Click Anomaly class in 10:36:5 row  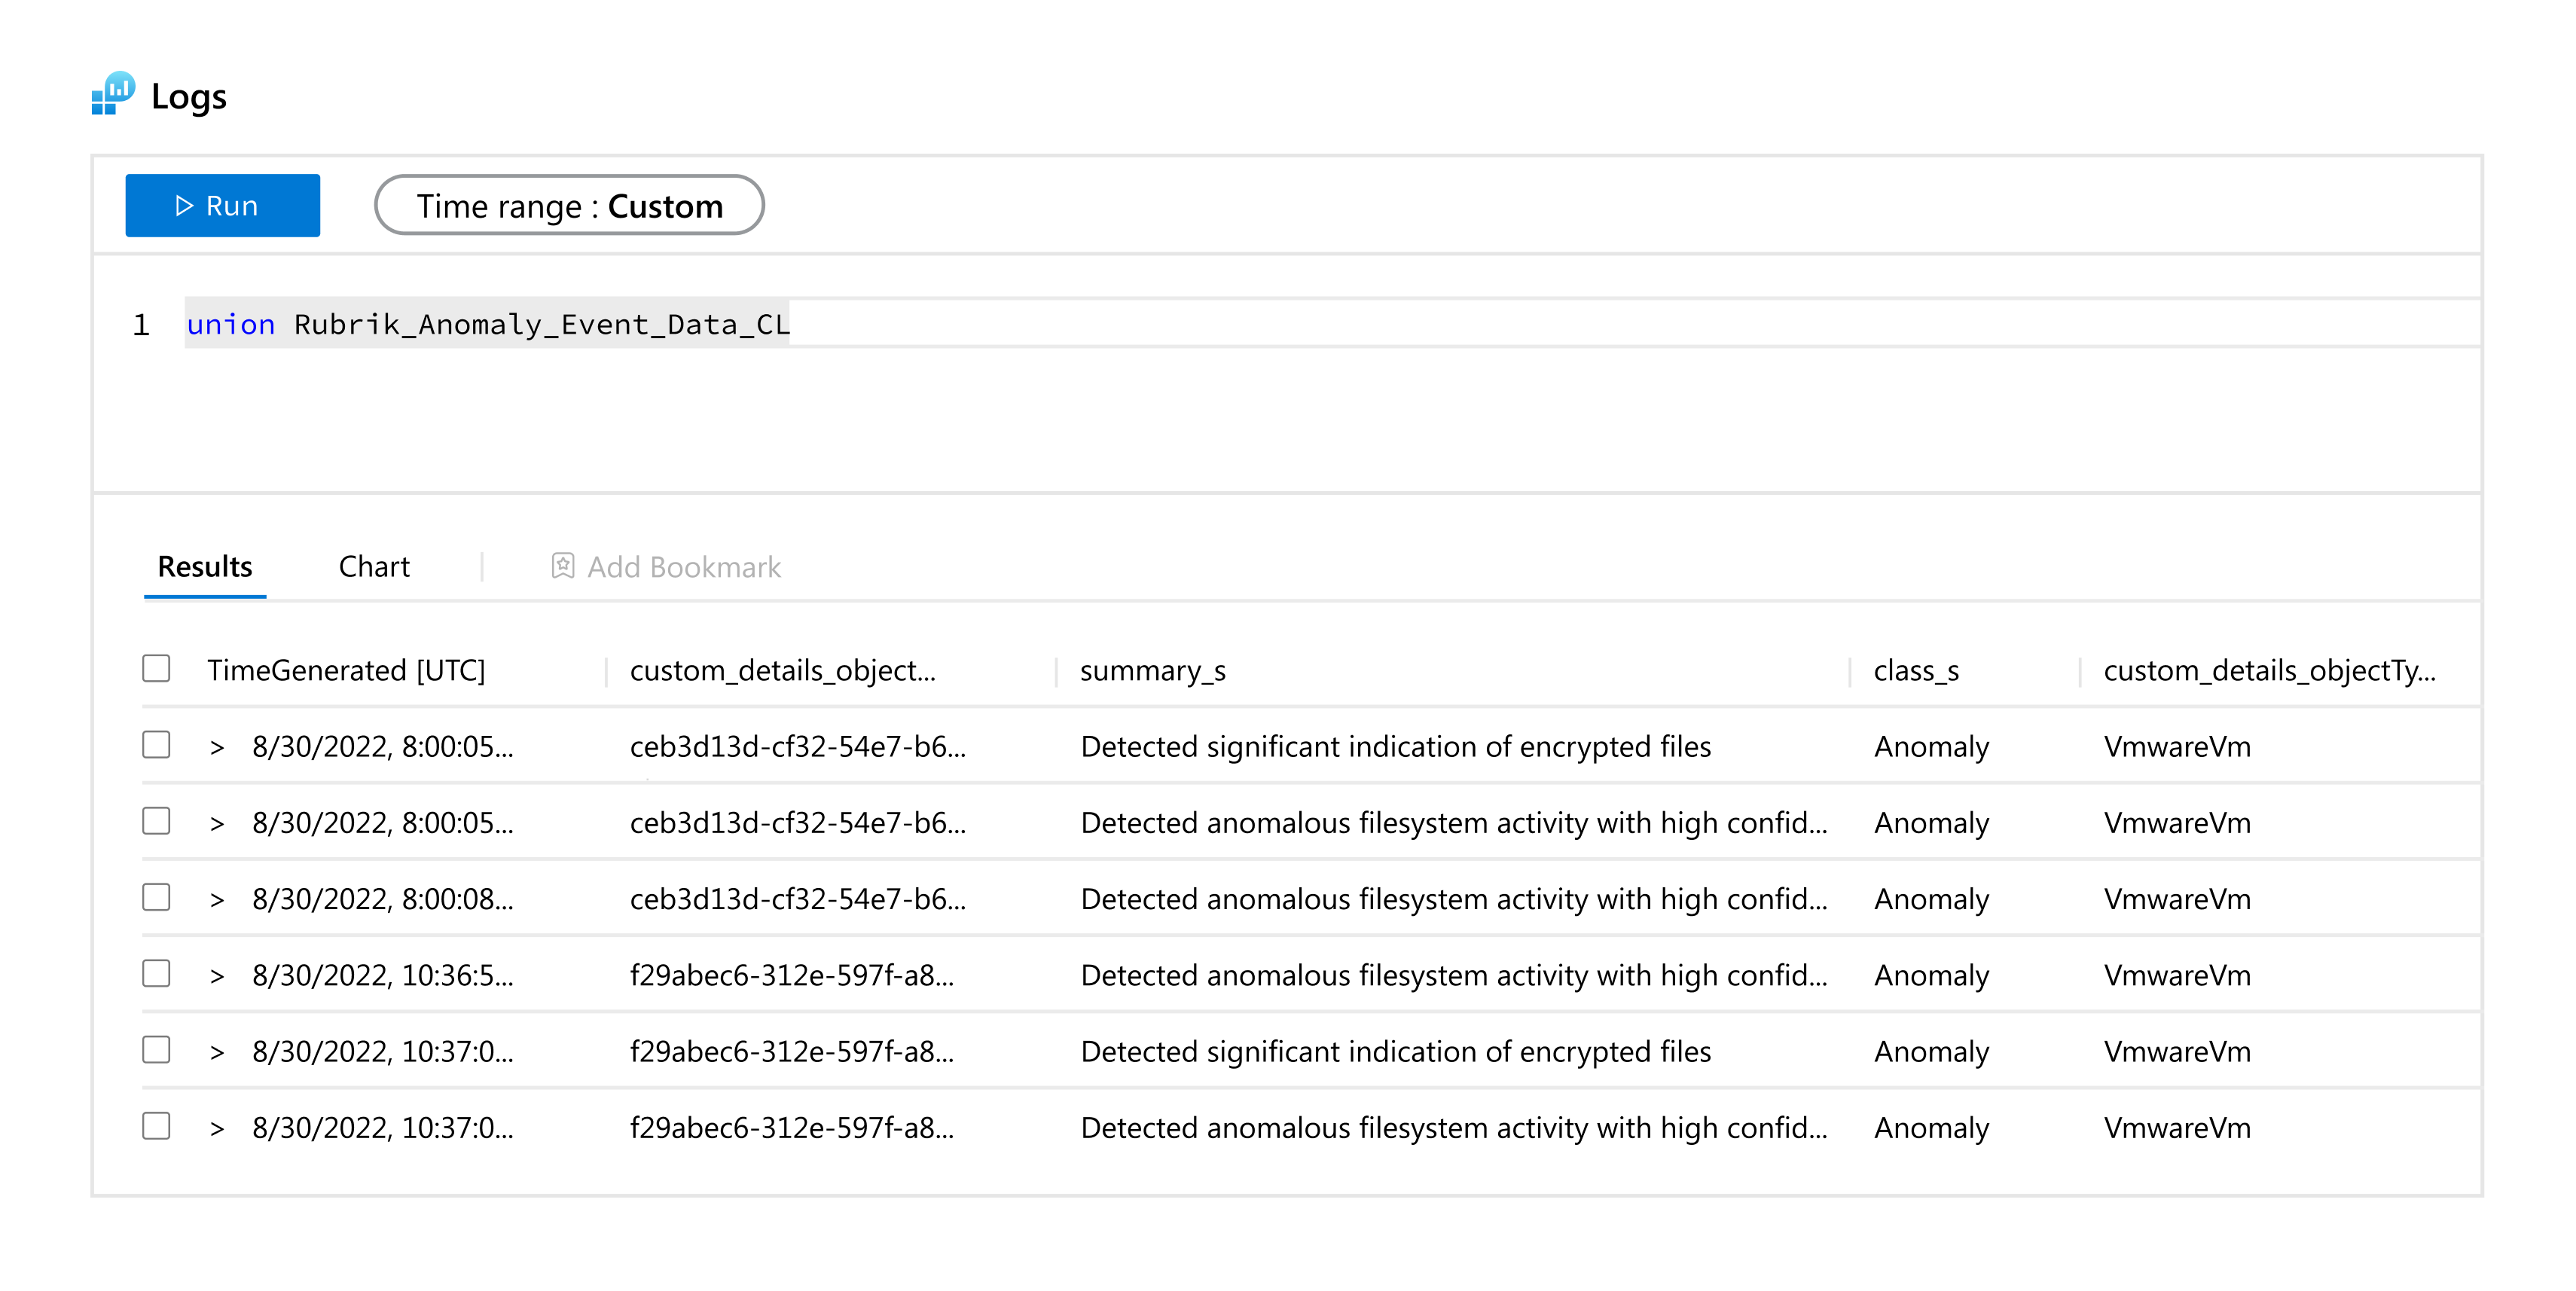1931,976
